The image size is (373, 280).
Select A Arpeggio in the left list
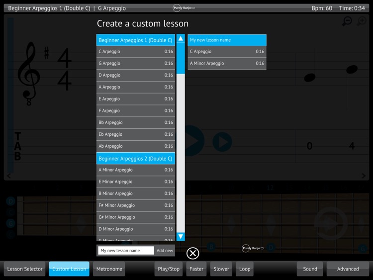(136, 87)
